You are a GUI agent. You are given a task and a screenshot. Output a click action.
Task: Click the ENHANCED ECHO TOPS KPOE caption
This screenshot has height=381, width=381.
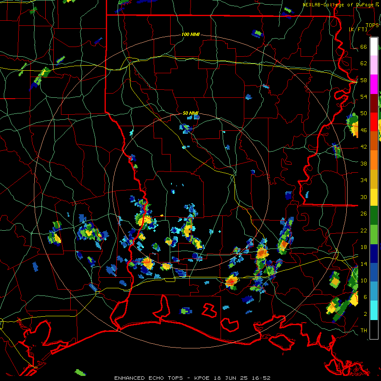pyautogui.click(x=192, y=378)
